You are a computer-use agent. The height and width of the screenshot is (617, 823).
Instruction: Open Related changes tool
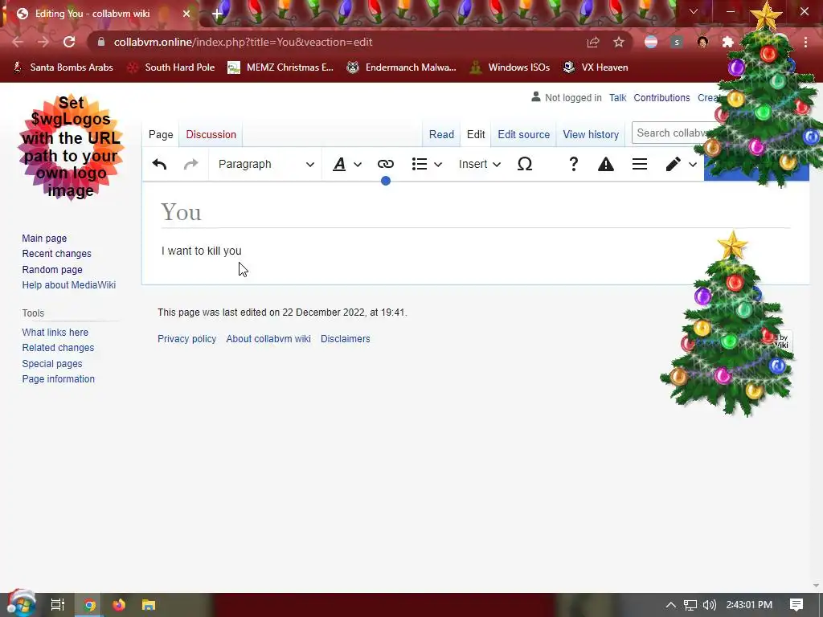[58, 347]
